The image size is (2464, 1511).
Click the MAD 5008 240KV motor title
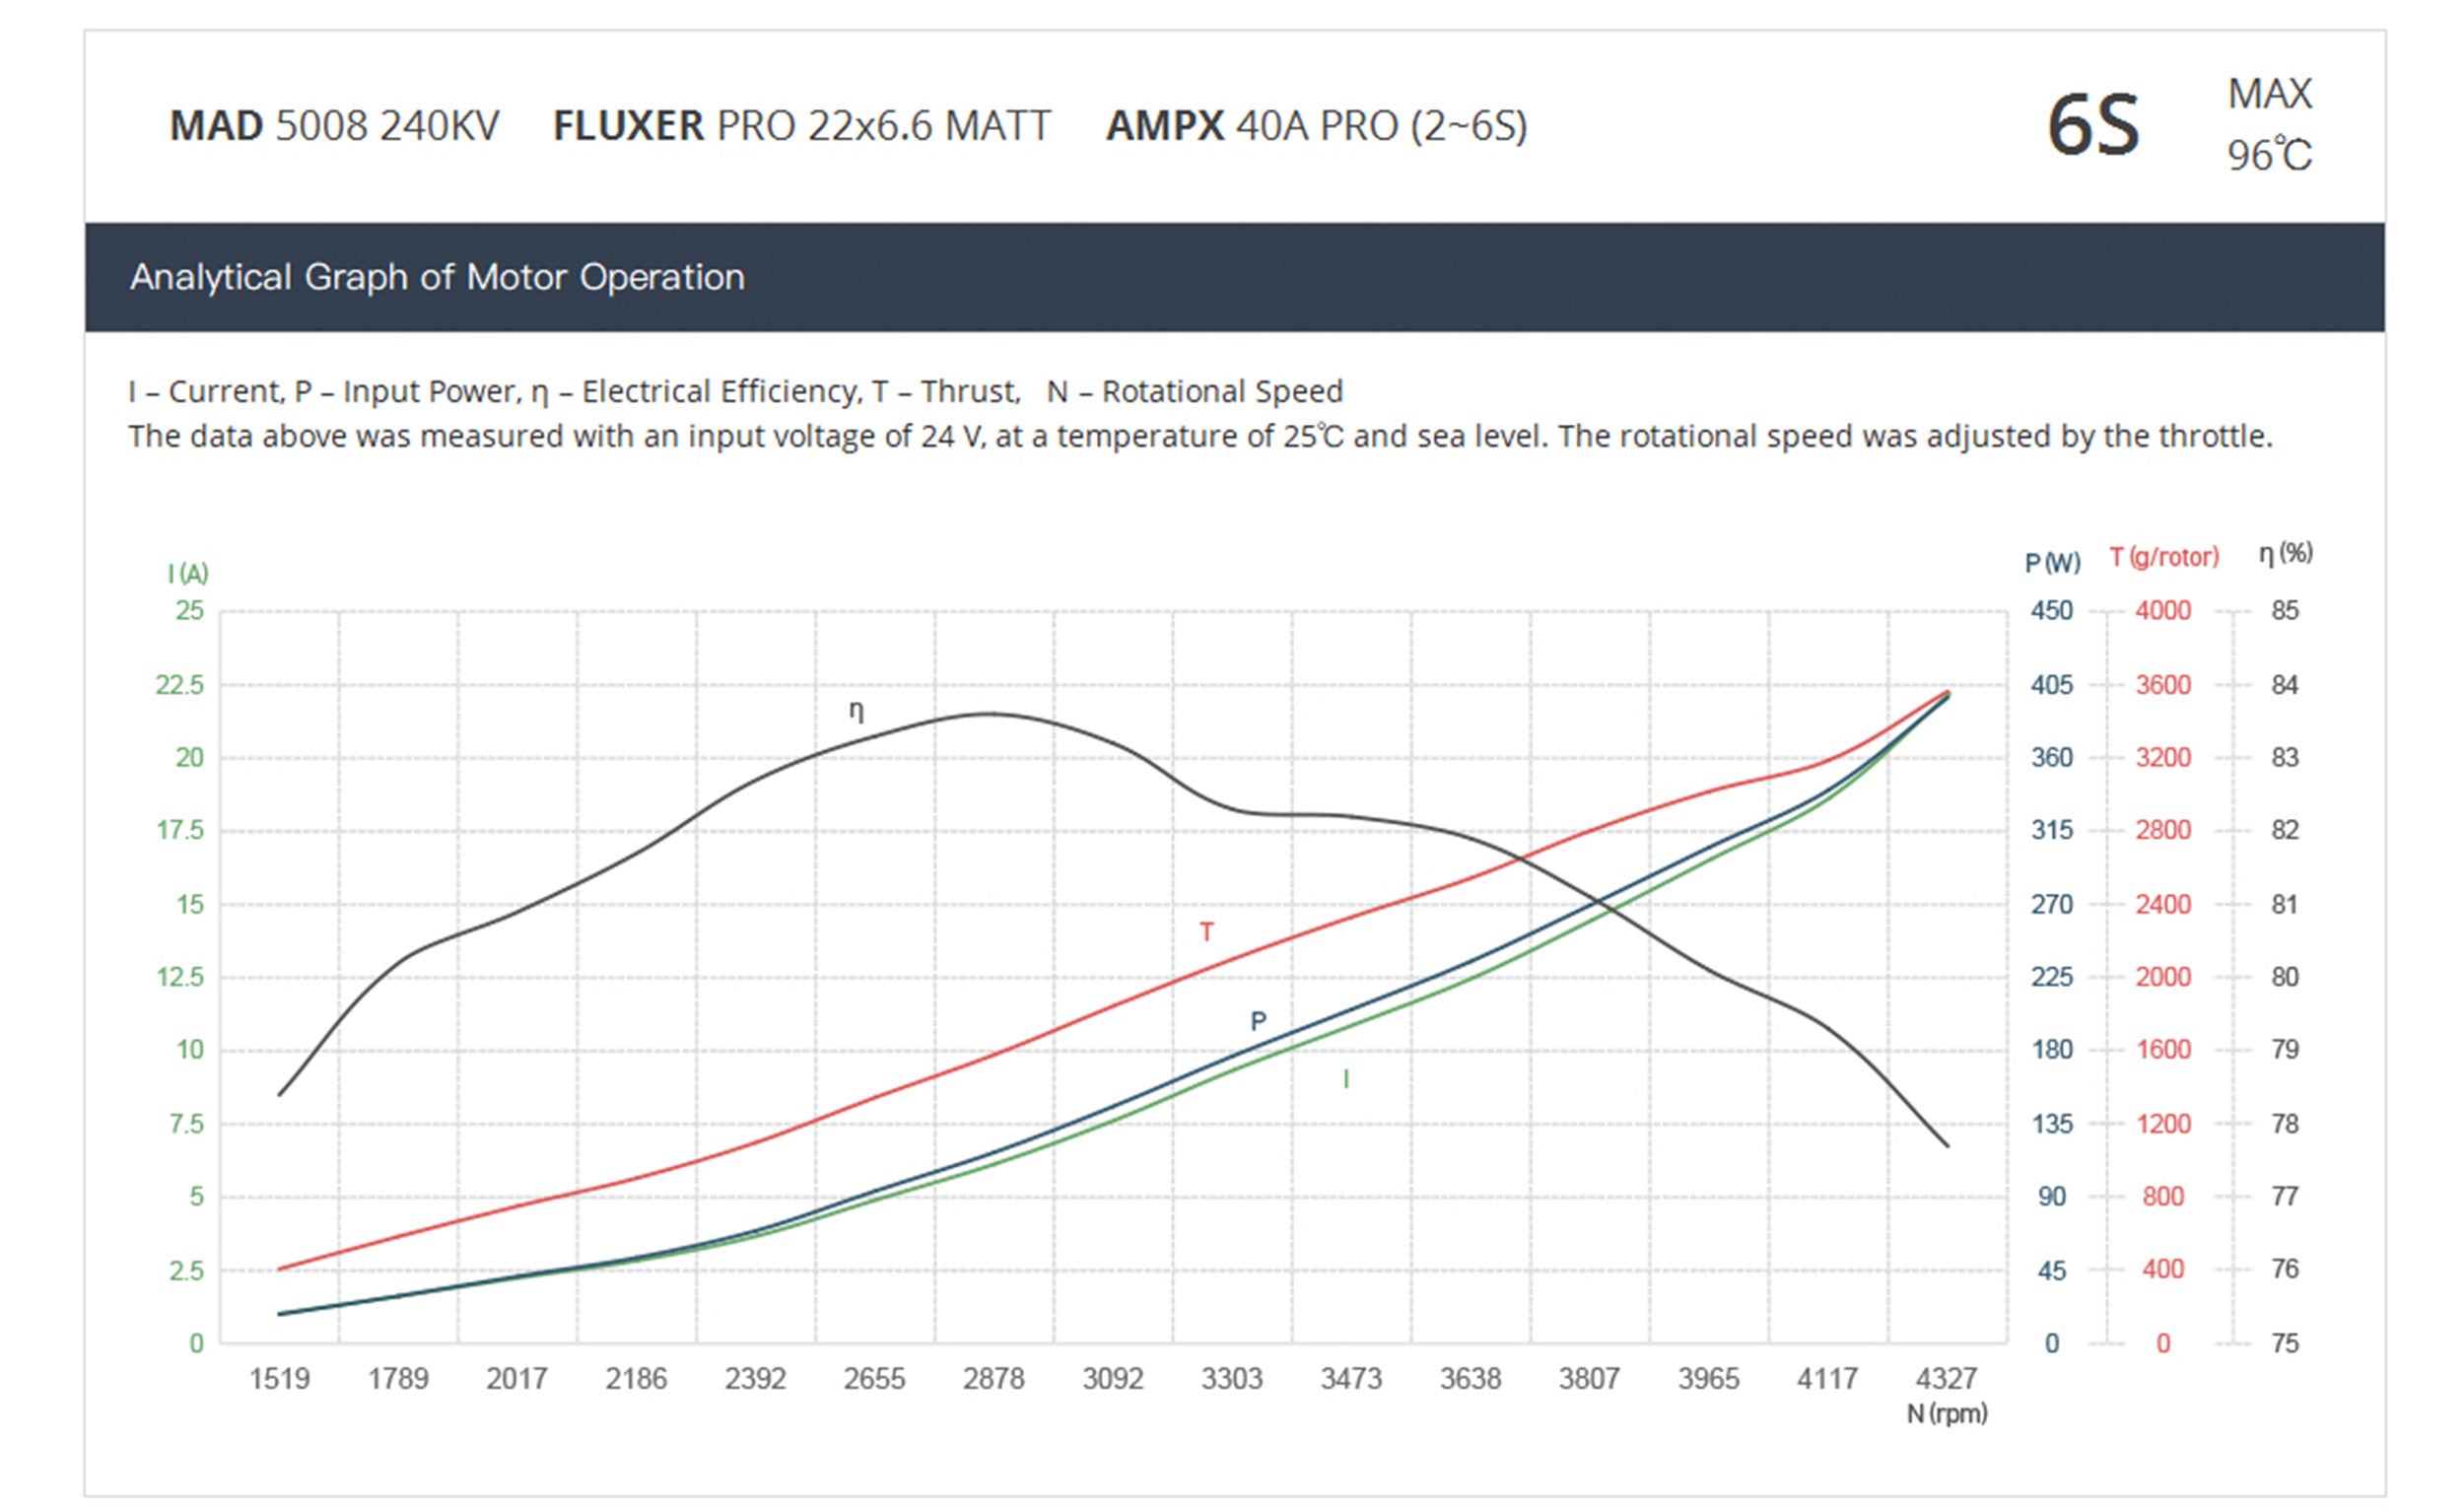334,126
